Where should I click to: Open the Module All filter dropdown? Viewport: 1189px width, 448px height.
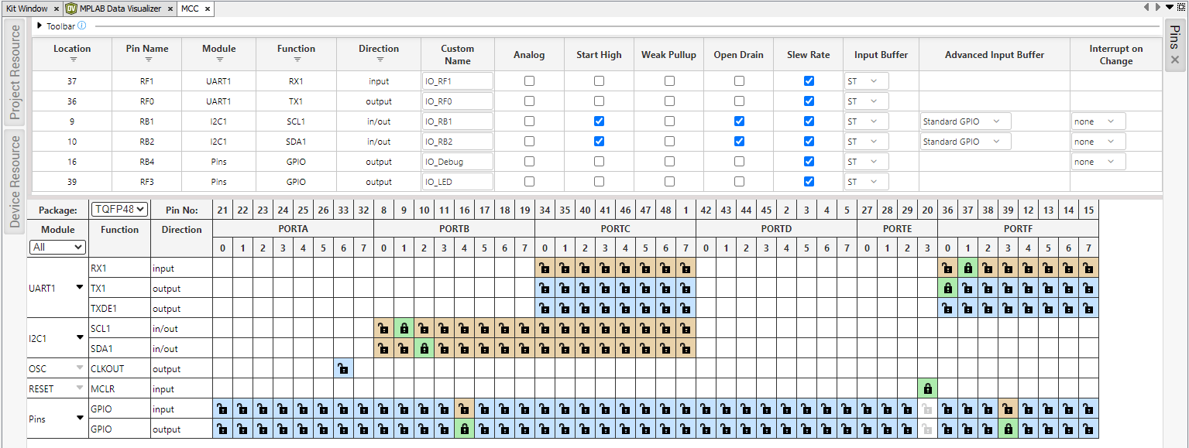(58, 247)
